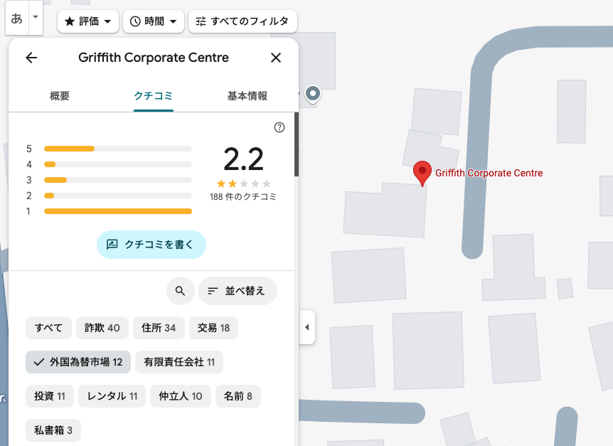This screenshot has width=613, height=446.
Task: Open the 時間 hours filter dropdown
Action: pos(154,21)
